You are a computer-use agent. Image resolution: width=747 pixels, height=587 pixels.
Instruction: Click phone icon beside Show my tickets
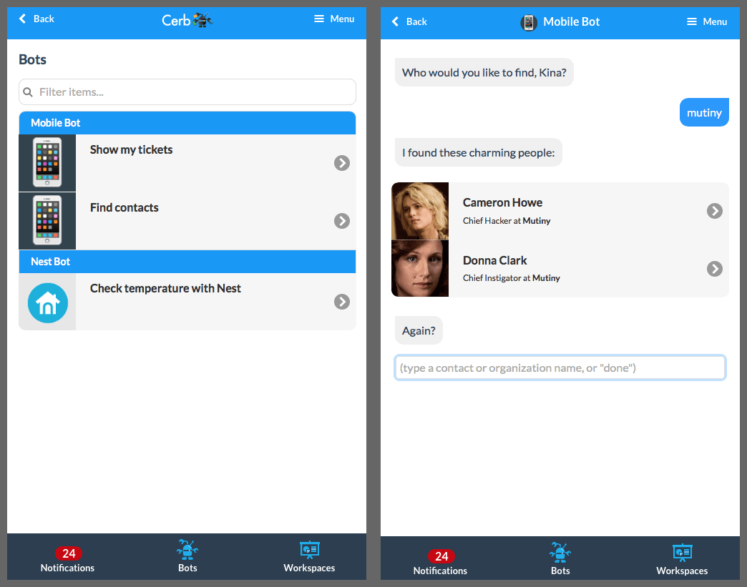(x=47, y=163)
